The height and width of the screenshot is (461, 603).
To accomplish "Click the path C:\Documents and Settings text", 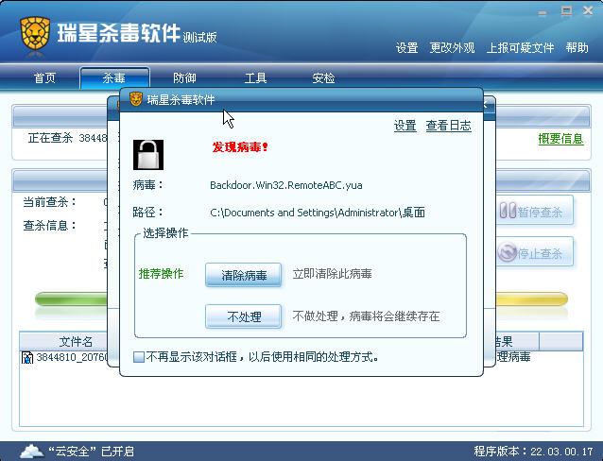I will 318,213.
